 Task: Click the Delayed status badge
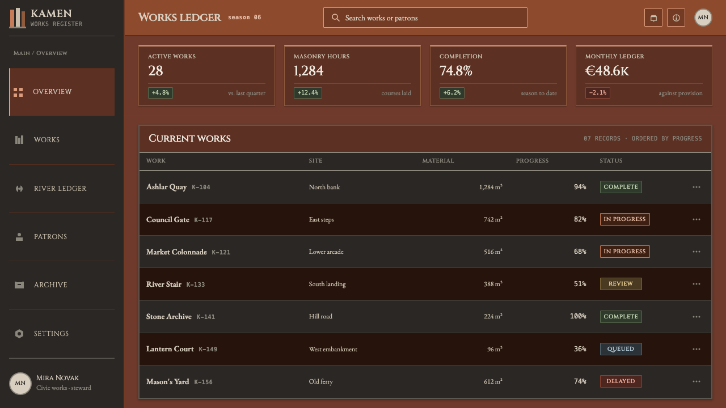tap(621, 381)
